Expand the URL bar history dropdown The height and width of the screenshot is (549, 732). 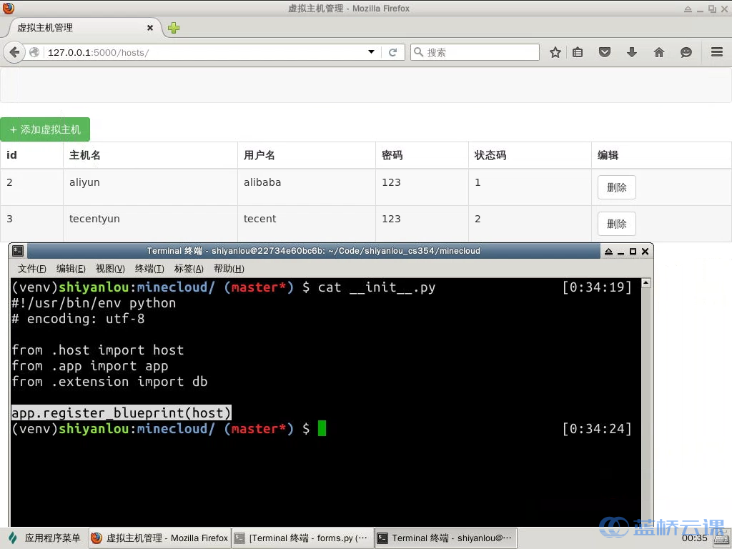pyautogui.click(x=371, y=51)
